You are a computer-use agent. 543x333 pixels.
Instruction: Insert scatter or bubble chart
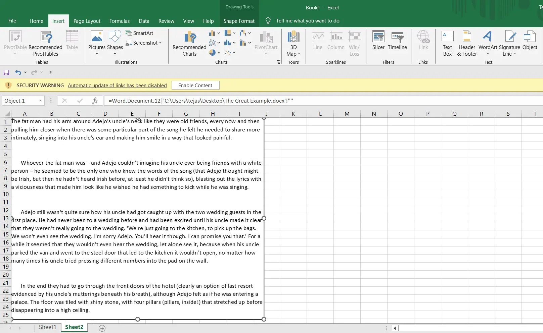click(228, 53)
